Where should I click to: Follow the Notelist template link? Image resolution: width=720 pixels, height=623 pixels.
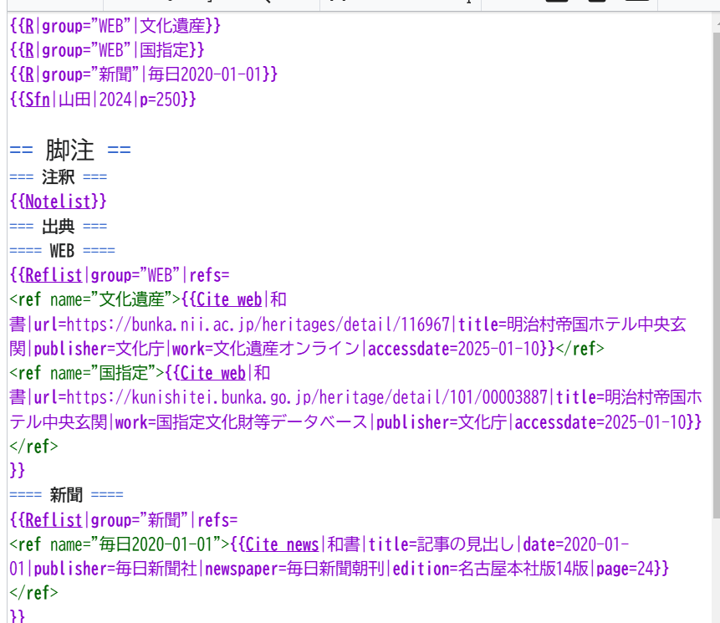click(x=59, y=202)
